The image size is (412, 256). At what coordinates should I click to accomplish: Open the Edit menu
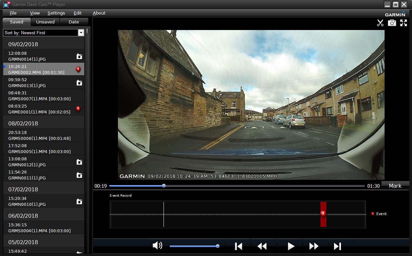point(78,13)
